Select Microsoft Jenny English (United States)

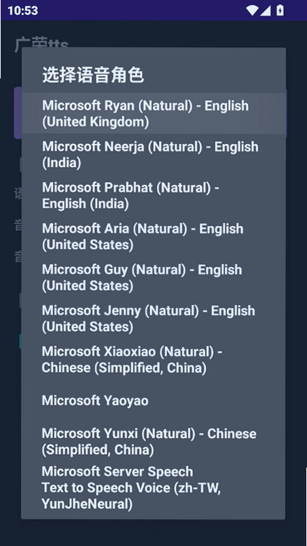tap(153, 318)
